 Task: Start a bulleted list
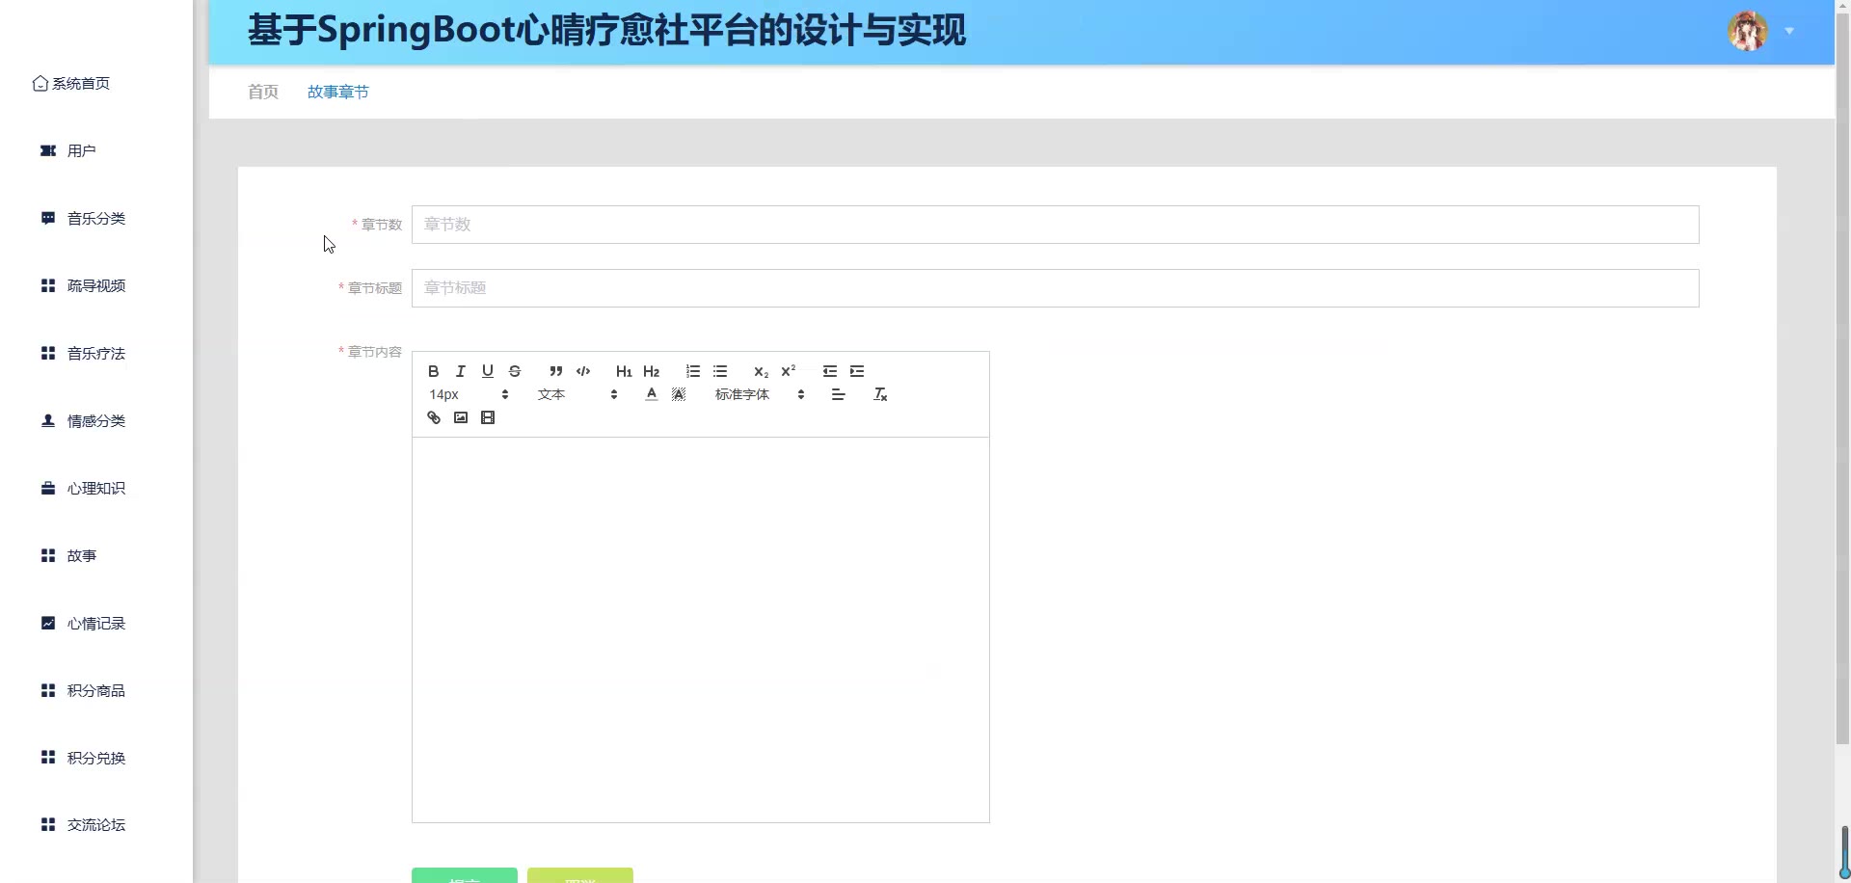click(x=720, y=371)
